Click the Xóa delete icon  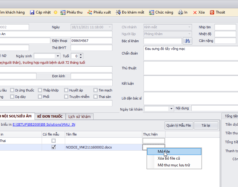[x=195, y=12]
